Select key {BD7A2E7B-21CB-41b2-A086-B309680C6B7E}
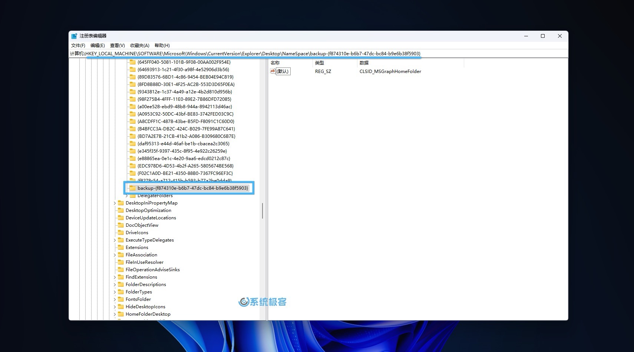Image resolution: width=634 pixels, height=352 pixels. point(186,136)
